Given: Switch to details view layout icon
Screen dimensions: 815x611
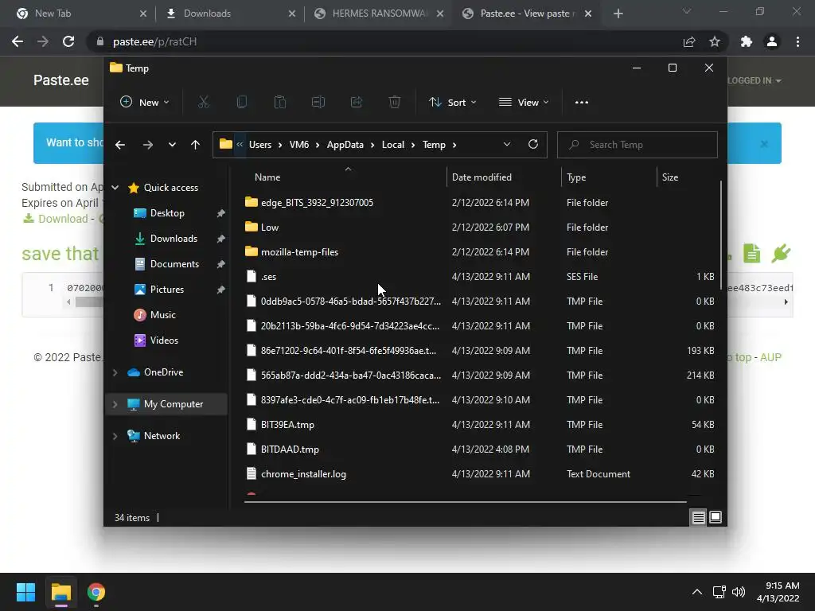Looking at the screenshot, I should pyautogui.click(x=698, y=517).
